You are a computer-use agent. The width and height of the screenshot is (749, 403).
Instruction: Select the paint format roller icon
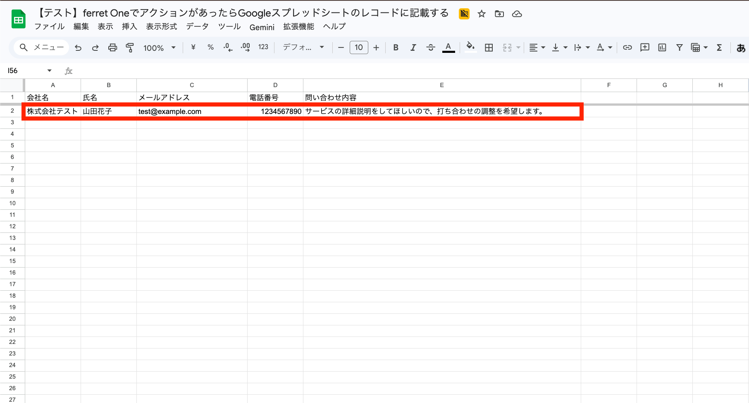click(130, 47)
